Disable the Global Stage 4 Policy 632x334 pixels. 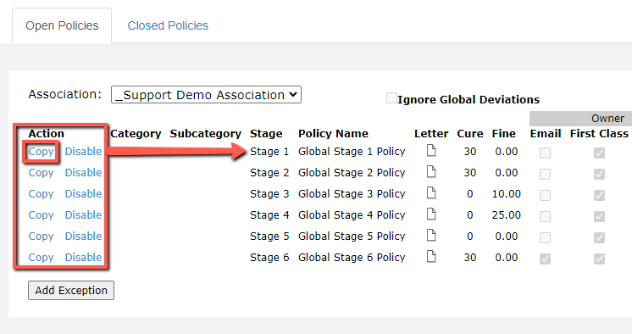(x=83, y=215)
